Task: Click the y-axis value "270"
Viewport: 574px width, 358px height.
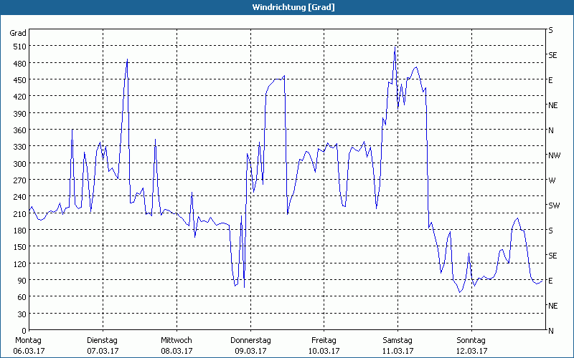Action: pos(19,180)
